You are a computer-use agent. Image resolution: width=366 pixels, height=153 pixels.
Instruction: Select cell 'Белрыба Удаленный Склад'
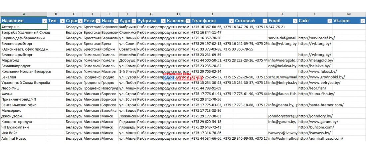[24, 32]
